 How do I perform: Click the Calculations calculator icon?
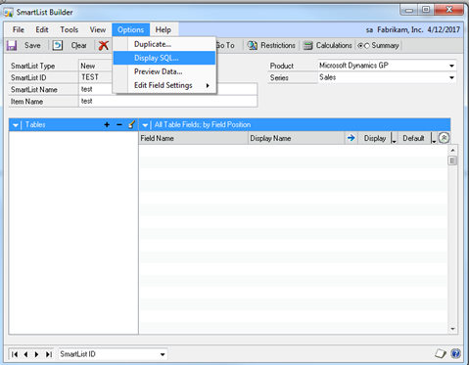click(x=307, y=45)
